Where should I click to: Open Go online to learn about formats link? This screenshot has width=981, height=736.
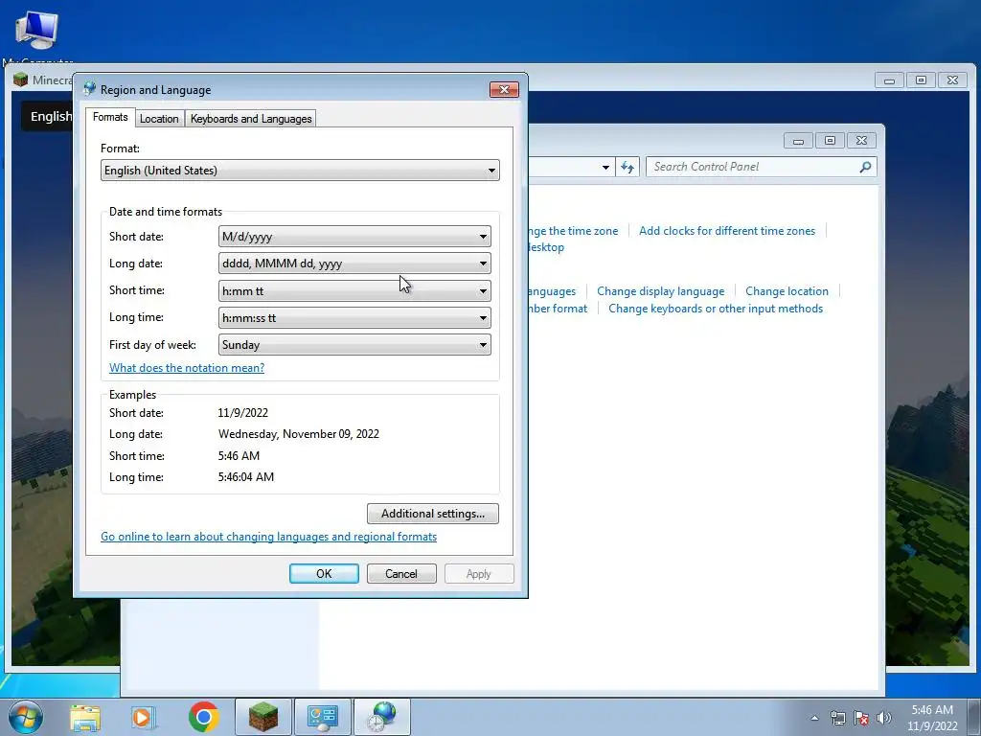[269, 537]
